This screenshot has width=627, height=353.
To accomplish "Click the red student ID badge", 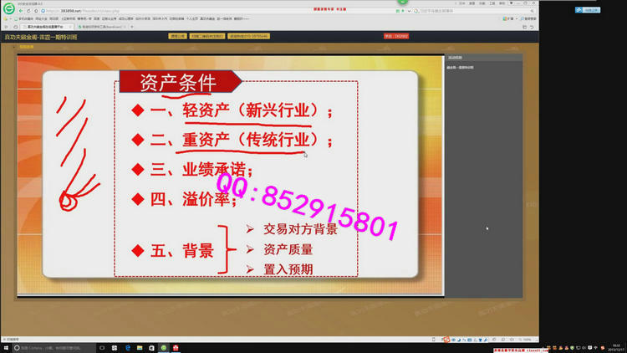I will 395,37.
